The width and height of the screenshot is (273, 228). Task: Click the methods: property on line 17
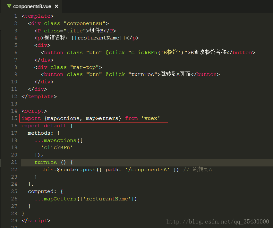click(40, 133)
